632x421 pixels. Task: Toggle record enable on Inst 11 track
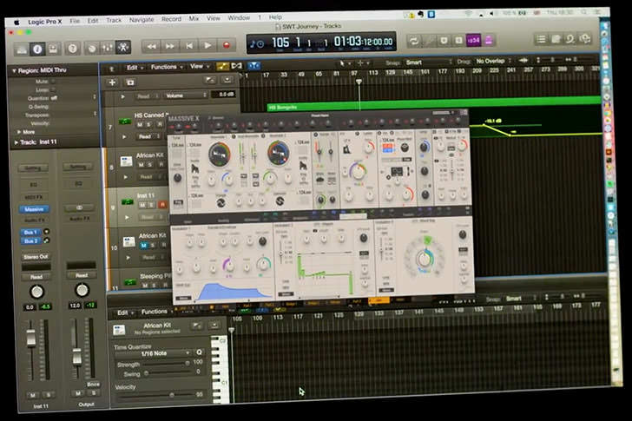coord(162,205)
